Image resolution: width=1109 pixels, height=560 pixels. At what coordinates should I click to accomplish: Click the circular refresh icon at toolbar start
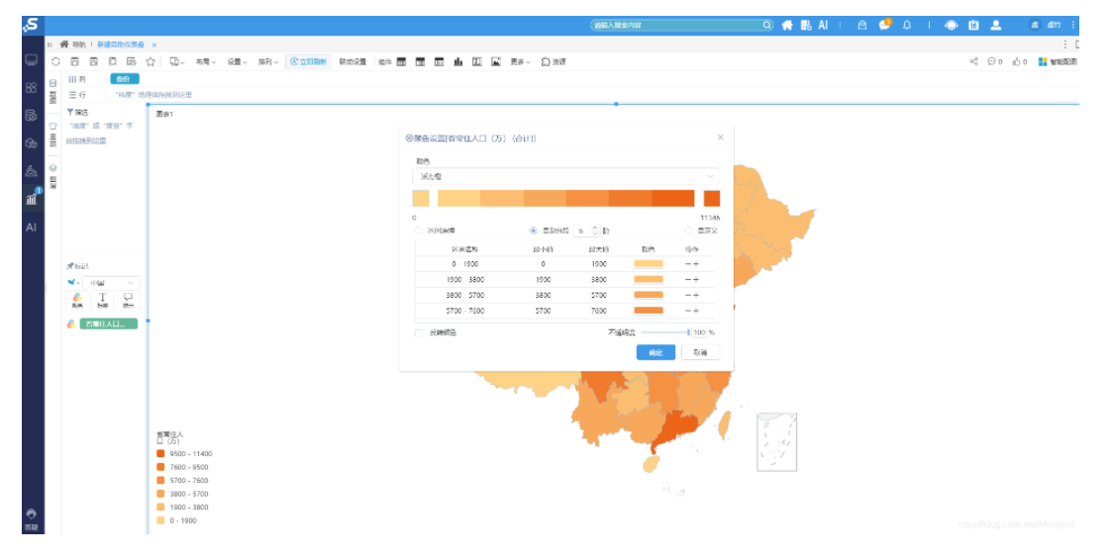pos(55,61)
